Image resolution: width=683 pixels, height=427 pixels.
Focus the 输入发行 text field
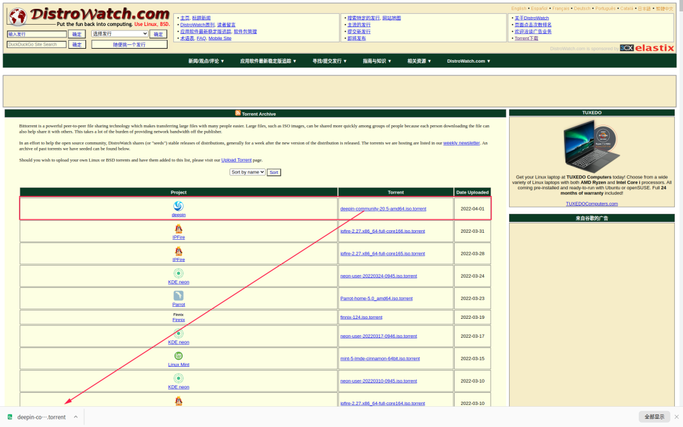(37, 34)
